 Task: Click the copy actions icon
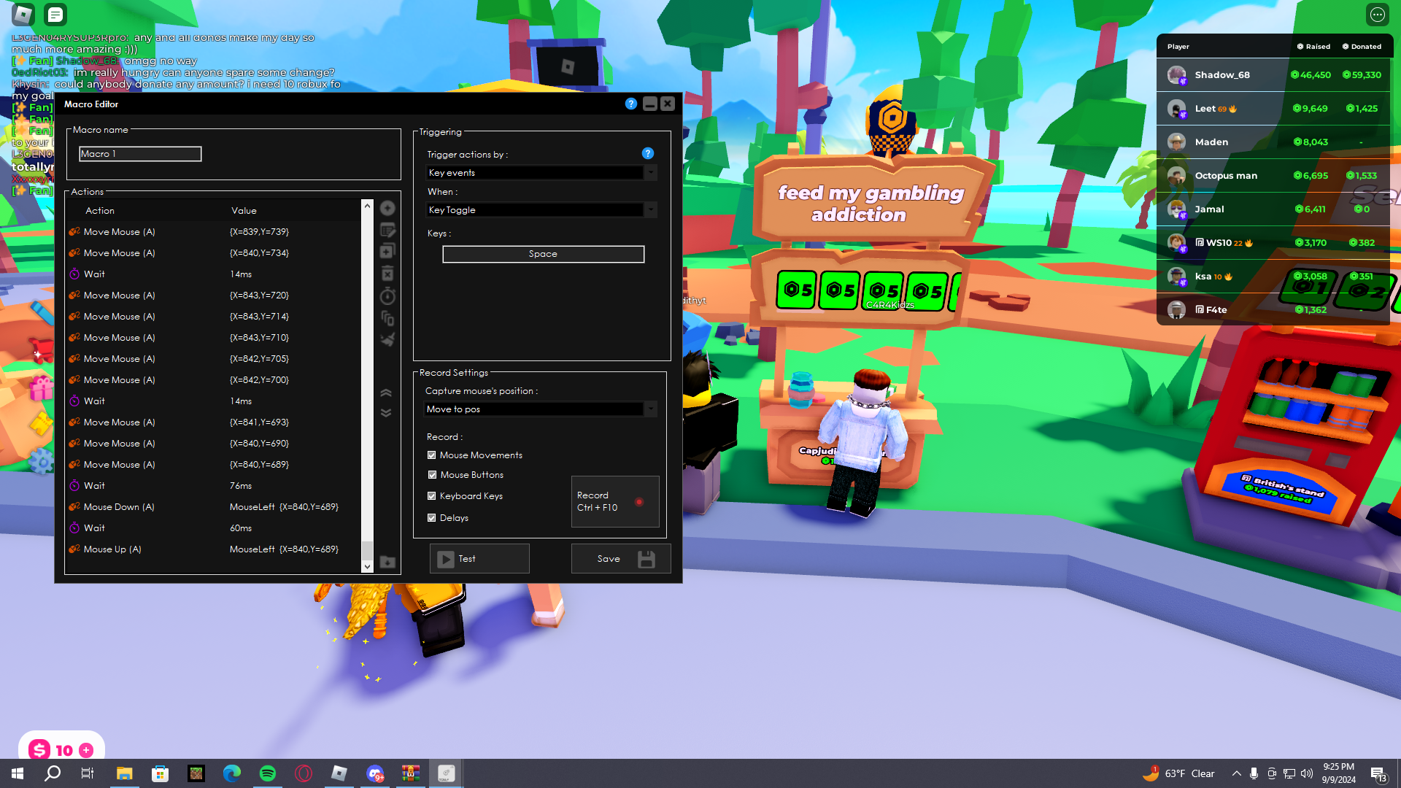coord(387,317)
